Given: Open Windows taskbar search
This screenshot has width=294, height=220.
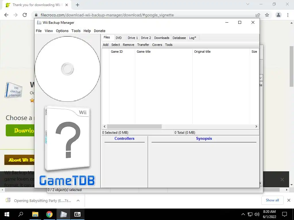Looking at the screenshot, I should pos(21,214).
